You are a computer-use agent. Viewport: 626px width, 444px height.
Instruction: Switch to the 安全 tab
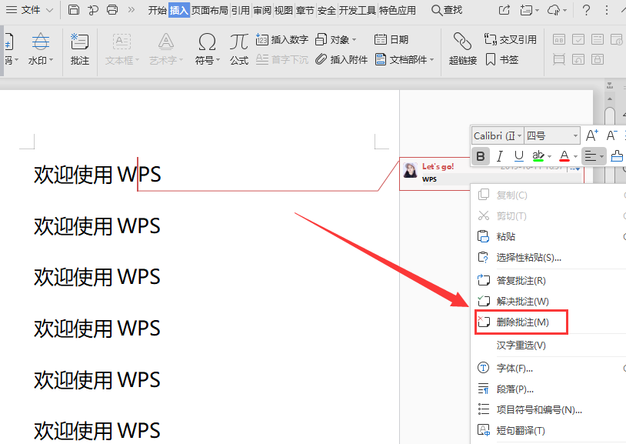point(327,10)
